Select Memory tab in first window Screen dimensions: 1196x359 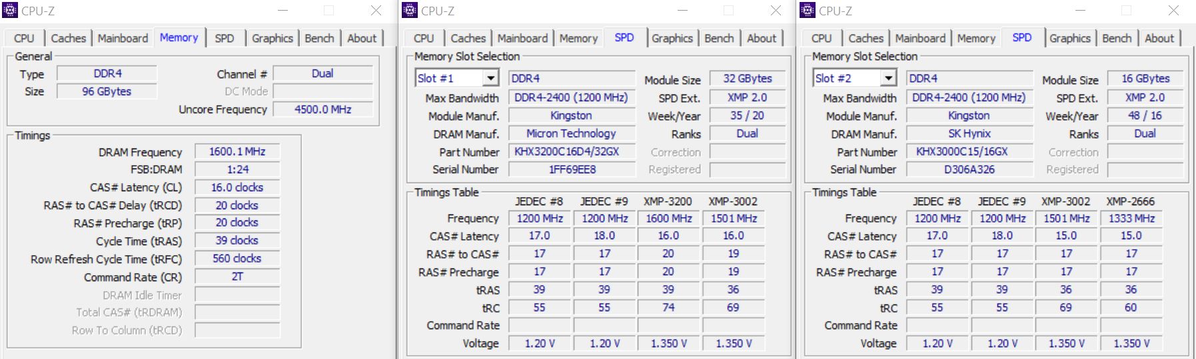coord(179,37)
